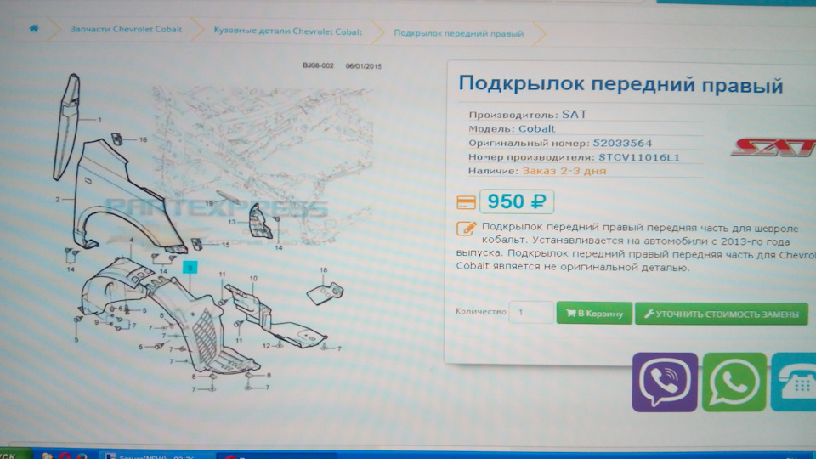
Task: Click the edit note icon beside description
Action: (x=466, y=228)
